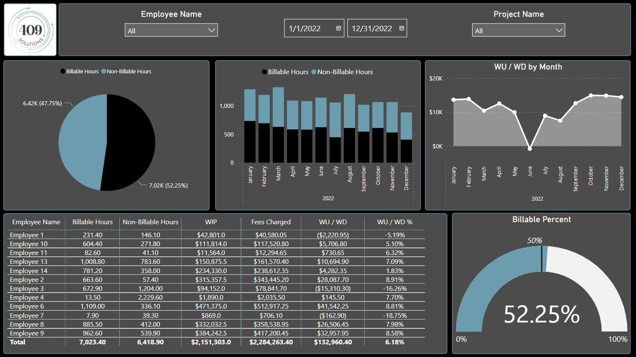The width and height of the screenshot is (636, 357).
Task: Click the October data point on WU / WD line
Action: 591,96
